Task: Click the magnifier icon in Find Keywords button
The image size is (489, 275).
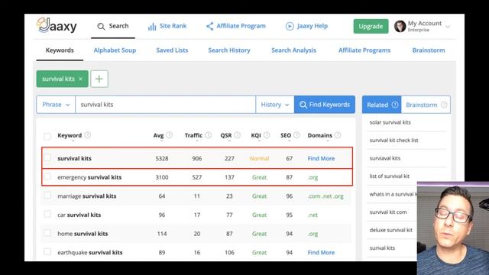Action: pos(303,105)
